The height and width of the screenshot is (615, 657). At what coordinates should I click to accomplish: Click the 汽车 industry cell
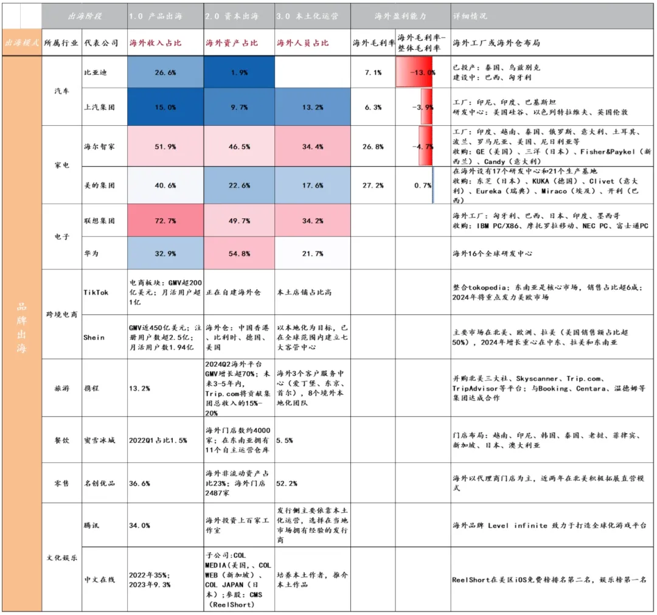coord(61,91)
